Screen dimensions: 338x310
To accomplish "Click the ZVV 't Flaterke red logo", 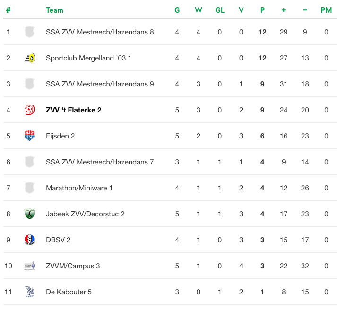I will point(29,110).
